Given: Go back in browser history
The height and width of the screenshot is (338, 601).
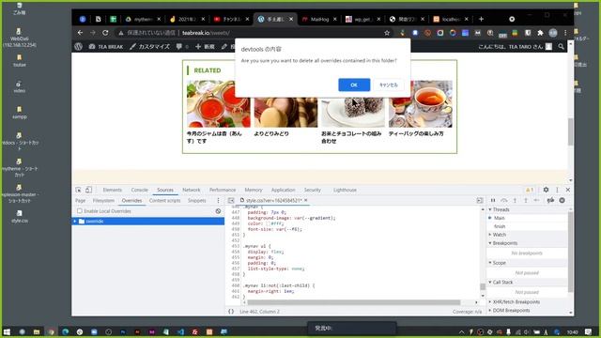Looking at the screenshot, I should pyautogui.click(x=80, y=33).
